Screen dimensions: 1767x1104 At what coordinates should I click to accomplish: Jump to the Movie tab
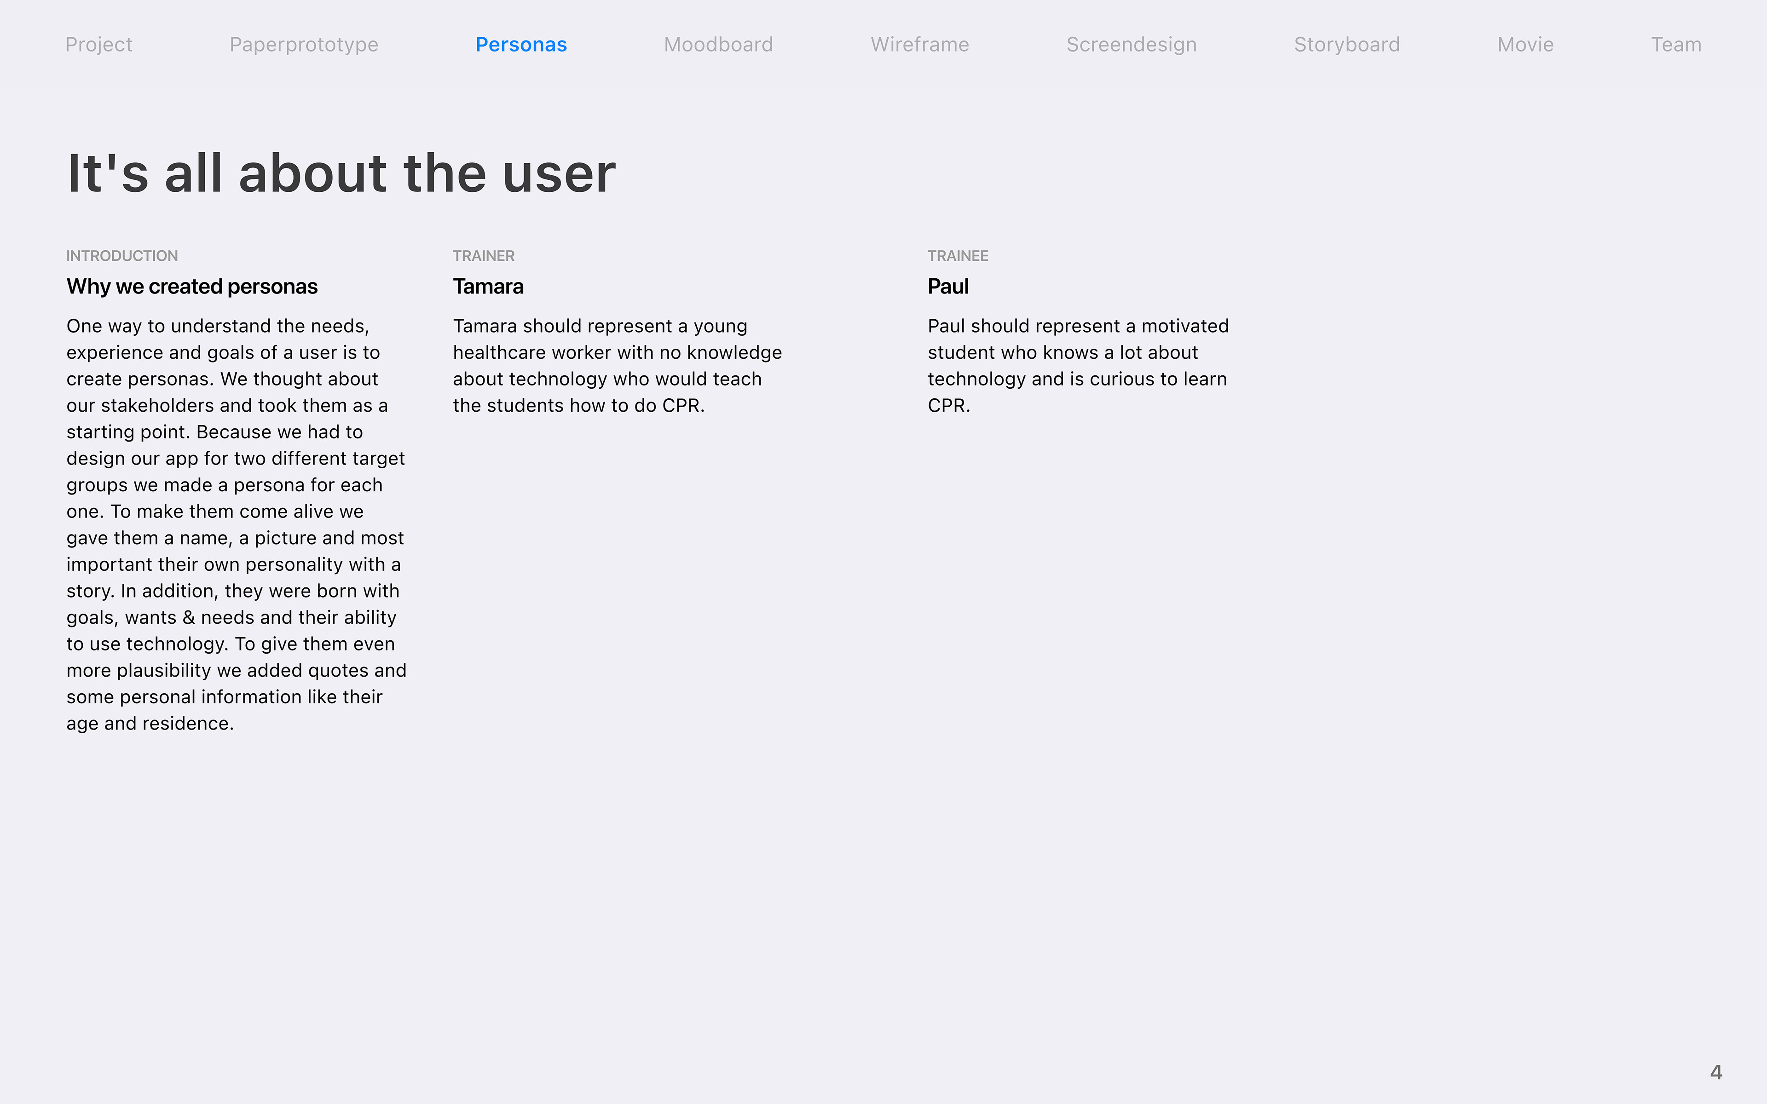click(1525, 45)
